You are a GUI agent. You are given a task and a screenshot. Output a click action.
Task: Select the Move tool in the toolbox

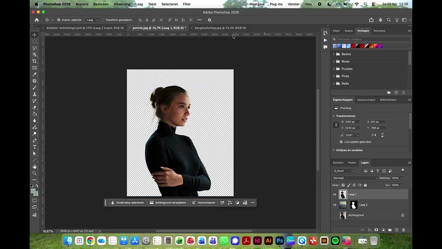pos(35,35)
